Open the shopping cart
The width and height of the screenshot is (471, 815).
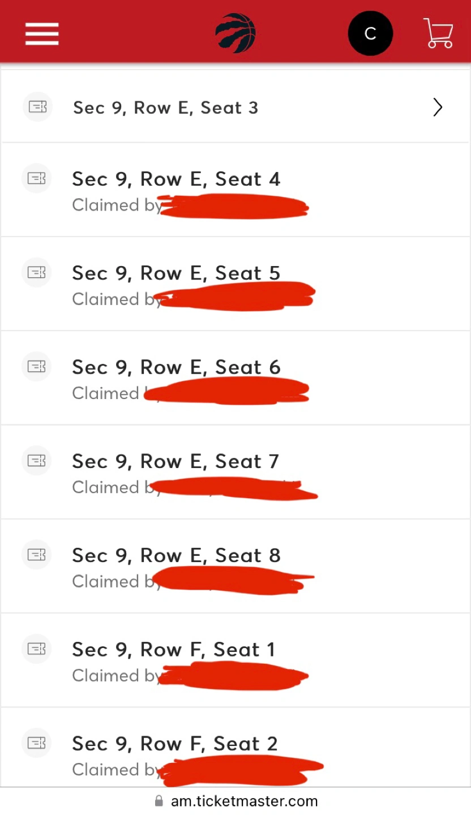(x=438, y=33)
